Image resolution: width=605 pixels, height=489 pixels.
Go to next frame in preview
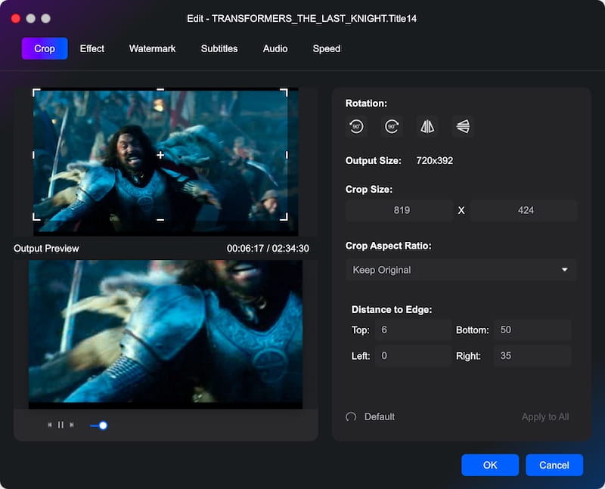72,425
